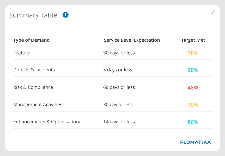Viewport: 225px width, 156px height.
Task: Click the 86% target met value
Action: 193,122
